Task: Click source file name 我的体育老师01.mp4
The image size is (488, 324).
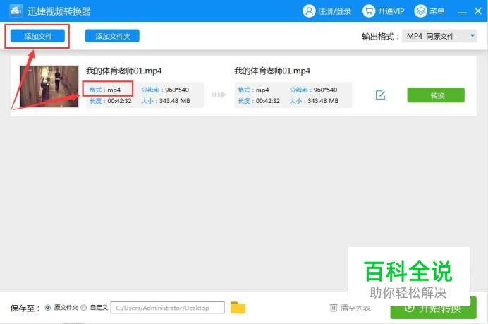Action: 124,71
